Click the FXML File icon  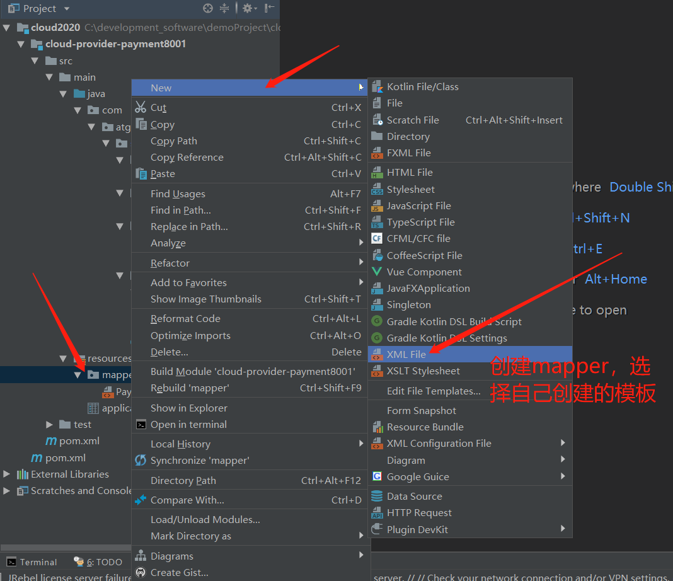pos(377,152)
